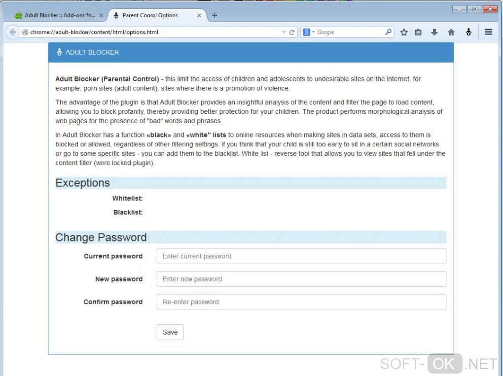Image resolution: width=503 pixels, height=376 pixels.
Task: Click the back navigation arrow
Action: (13, 33)
